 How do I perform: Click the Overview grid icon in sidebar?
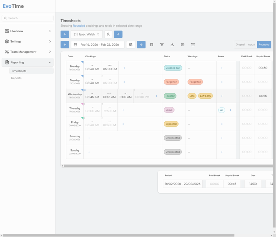7,31
